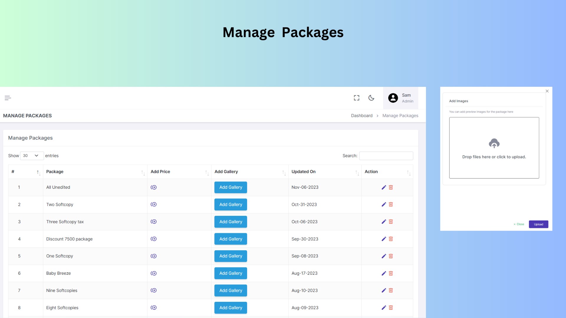Toggle dark mode with the moon icon
This screenshot has height=318, width=566.
pyautogui.click(x=371, y=98)
